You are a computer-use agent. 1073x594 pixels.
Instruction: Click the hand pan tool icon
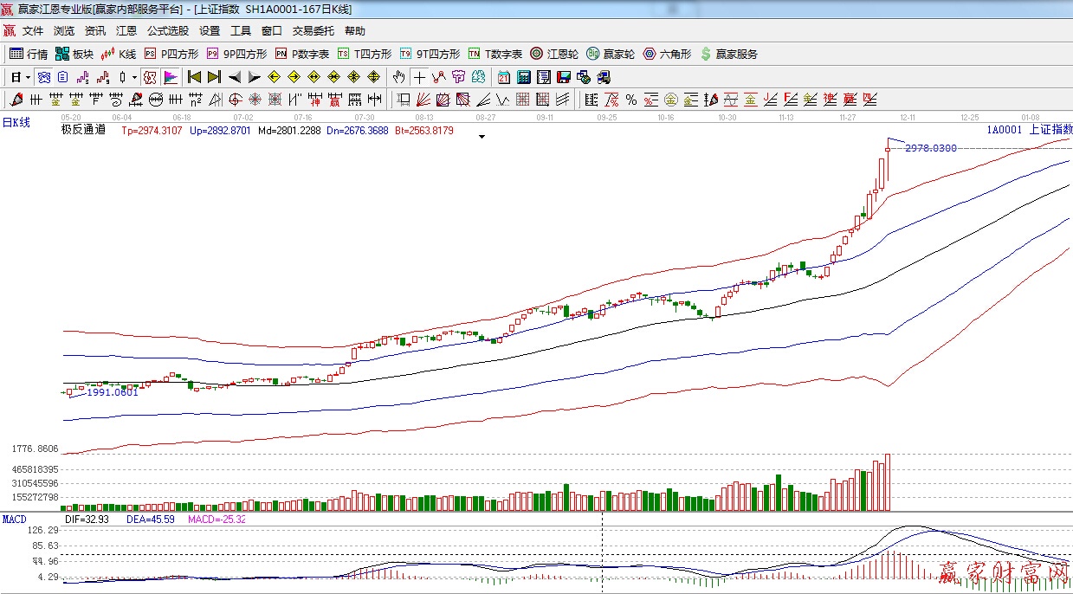(x=398, y=77)
